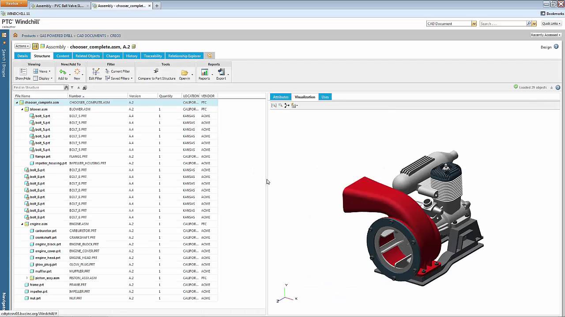Screen dimensions: 565x317
Task: Click the zoom-to-fit icon in Visualization toolbar
Action: (274, 105)
